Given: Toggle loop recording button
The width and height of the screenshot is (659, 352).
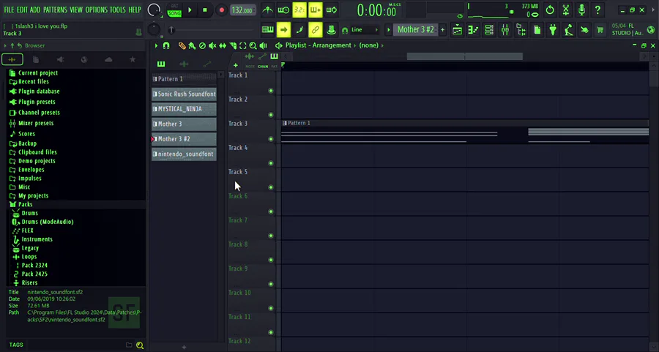Looking at the screenshot, I should coord(331,10).
